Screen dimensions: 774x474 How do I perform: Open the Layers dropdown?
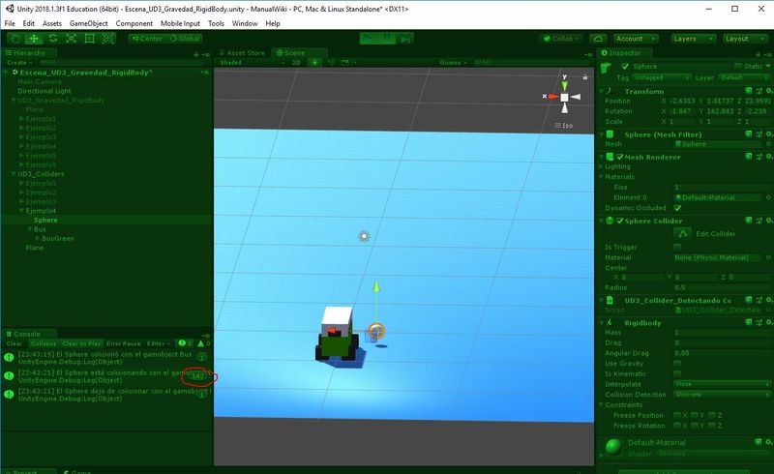coord(693,39)
